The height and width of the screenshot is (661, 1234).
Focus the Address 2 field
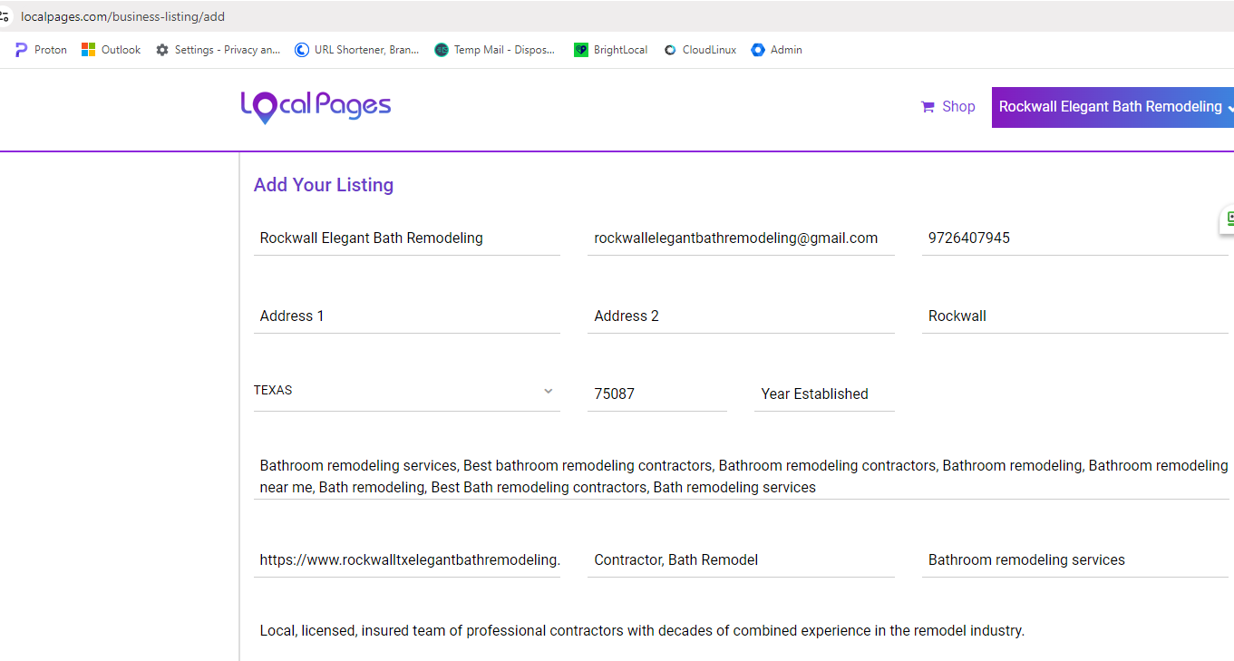[x=741, y=316]
